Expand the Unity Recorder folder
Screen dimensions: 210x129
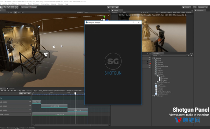pyautogui.click(x=156, y=82)
